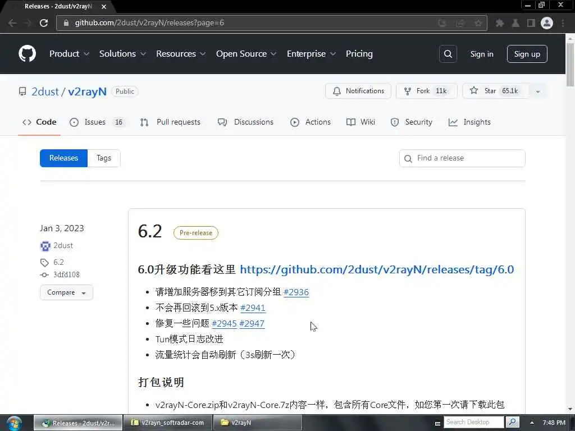Expand the Enterprise menu

[x=311, y=54]
